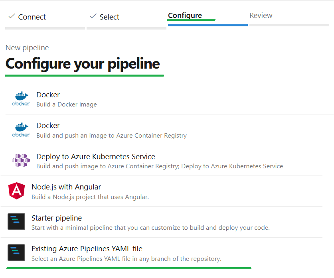The height and width of the screenshot is (278, 334).
Task: Pick the Node.js with Angular template
Action: tap(66, 187)
